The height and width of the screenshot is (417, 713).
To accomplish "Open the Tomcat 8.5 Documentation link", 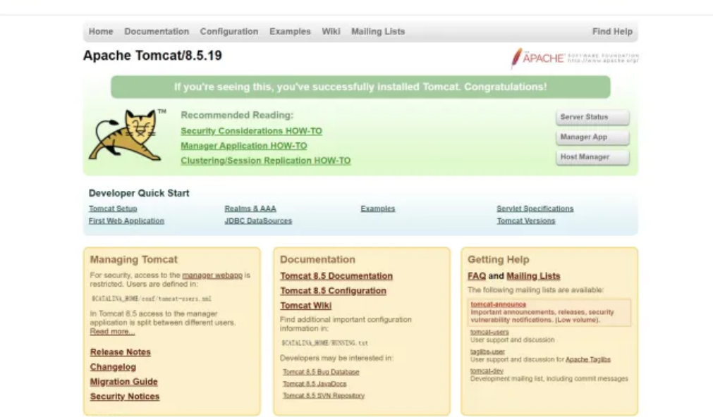I will [336, 276].
